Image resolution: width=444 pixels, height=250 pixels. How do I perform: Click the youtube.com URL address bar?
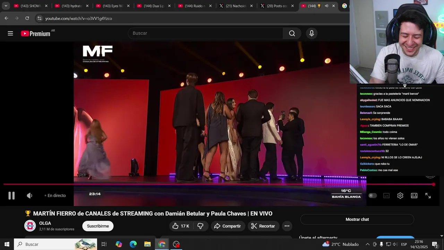[78, 18]
